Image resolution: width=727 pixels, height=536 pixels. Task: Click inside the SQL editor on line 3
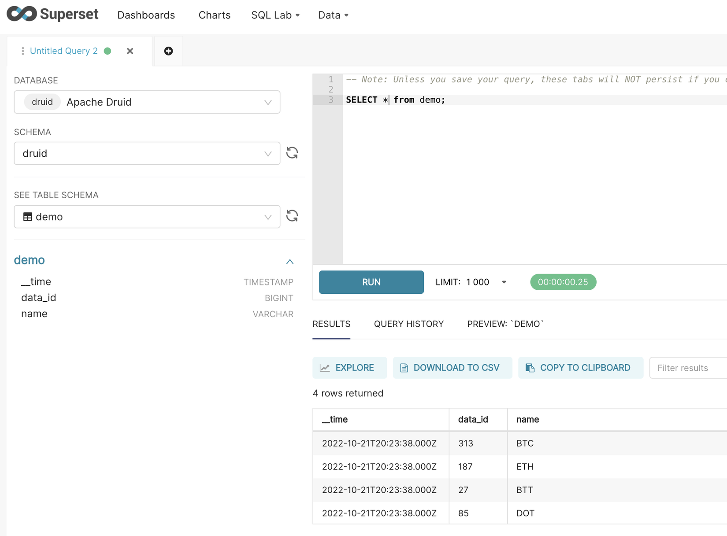coord(535,100)
